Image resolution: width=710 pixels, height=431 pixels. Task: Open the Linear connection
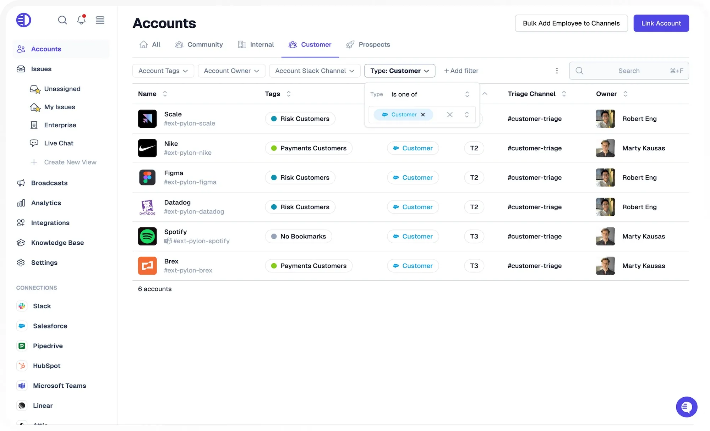point(35,405)
